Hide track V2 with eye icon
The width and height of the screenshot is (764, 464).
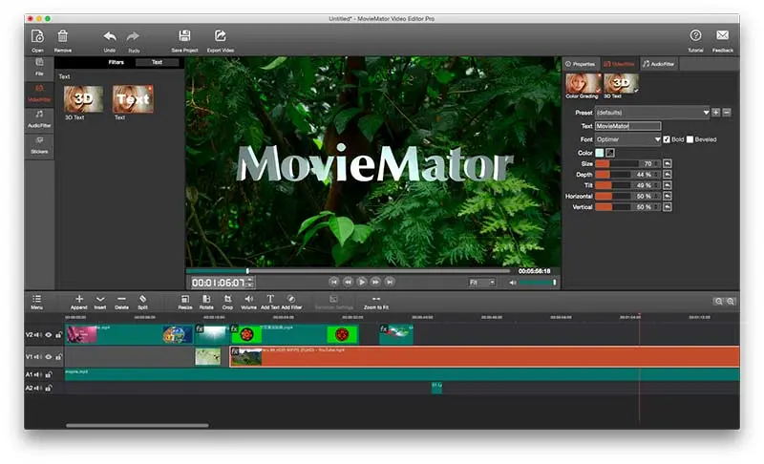tap(49, 335)
